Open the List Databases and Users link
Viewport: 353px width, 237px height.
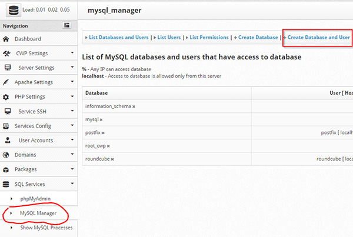coord(118,37)
